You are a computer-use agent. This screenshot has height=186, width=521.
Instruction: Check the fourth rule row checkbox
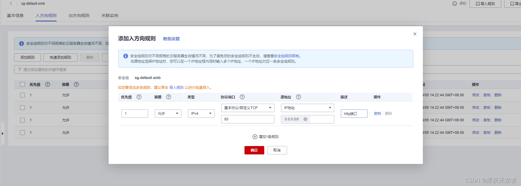[x=22, y=133]
